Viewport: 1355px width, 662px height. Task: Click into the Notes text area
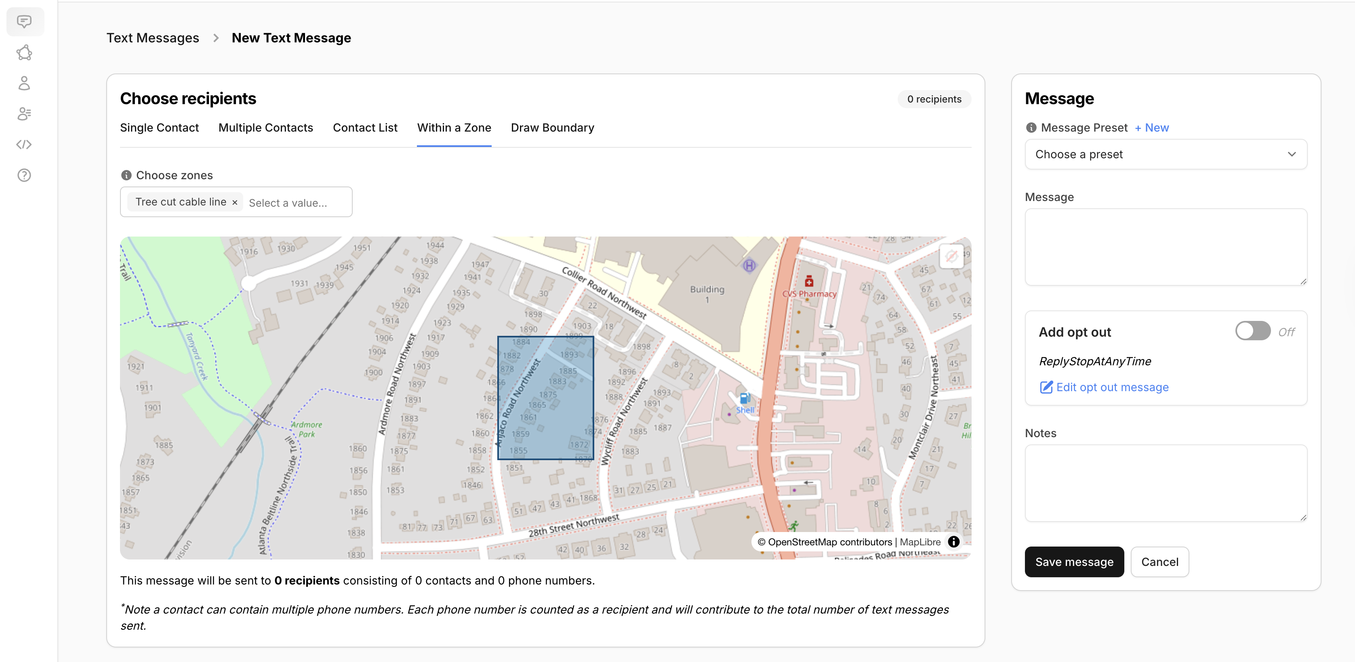1165,483
